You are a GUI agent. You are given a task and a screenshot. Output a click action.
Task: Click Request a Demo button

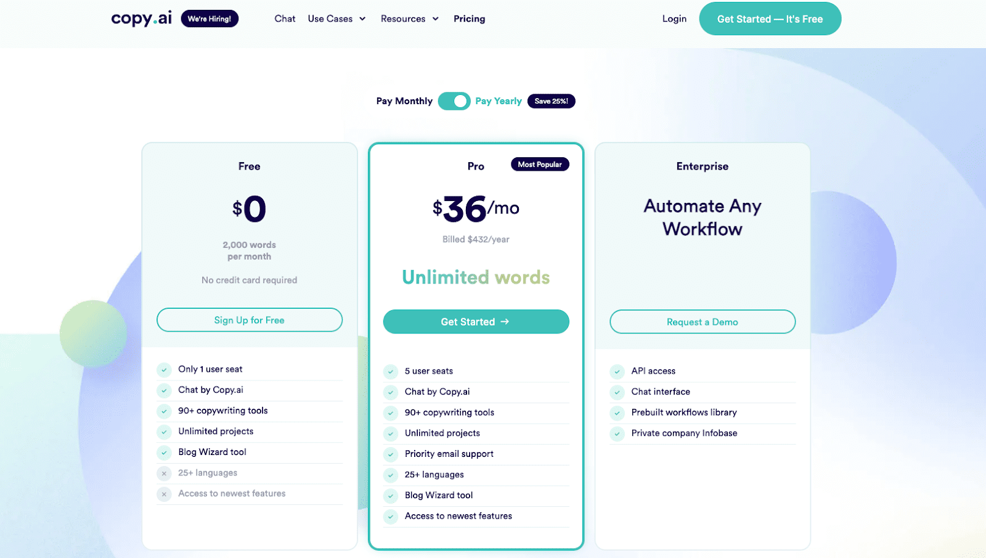click(703, 322)
